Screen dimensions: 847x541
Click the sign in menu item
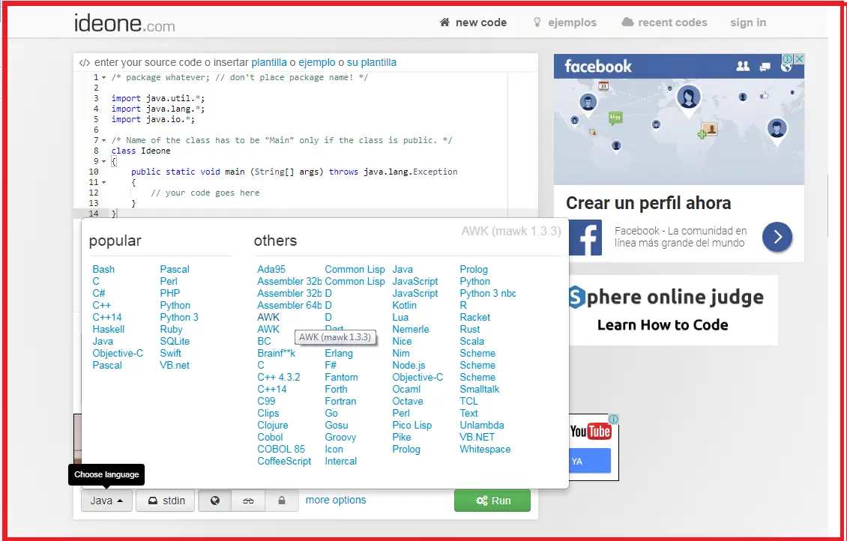click(748, 22)
